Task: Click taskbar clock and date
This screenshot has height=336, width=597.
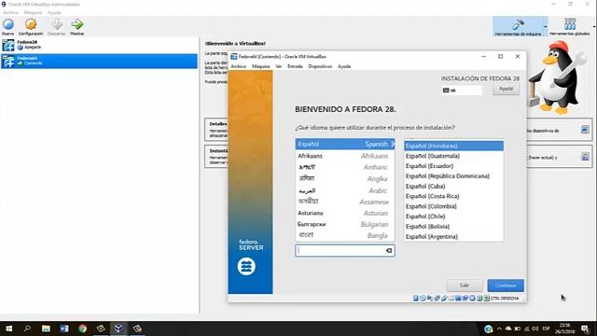Action: click(564, 329)
